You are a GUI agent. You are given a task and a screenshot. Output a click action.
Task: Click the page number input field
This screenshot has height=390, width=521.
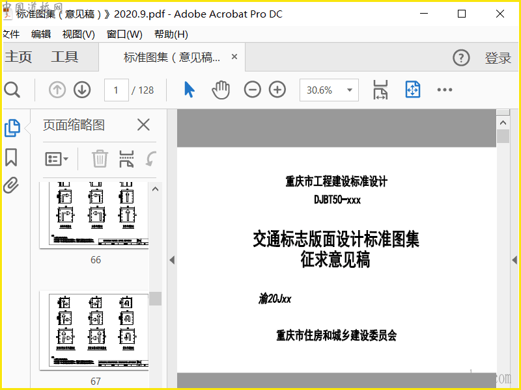click(x=117, y=90)
